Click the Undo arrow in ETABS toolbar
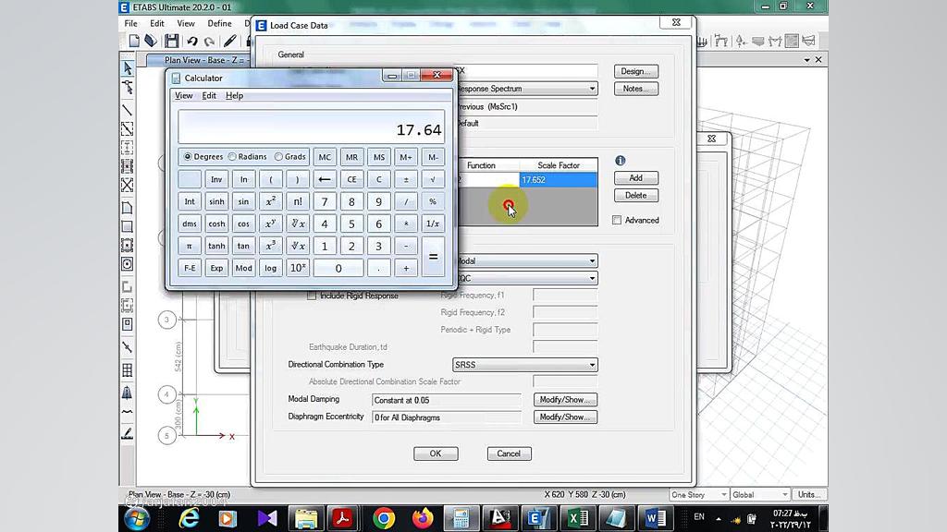The image size is (947, 532). (x=192, y=41)
